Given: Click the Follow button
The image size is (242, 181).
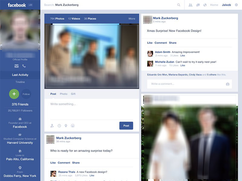Looking at the screenshot, I should [x=26, y=94].
